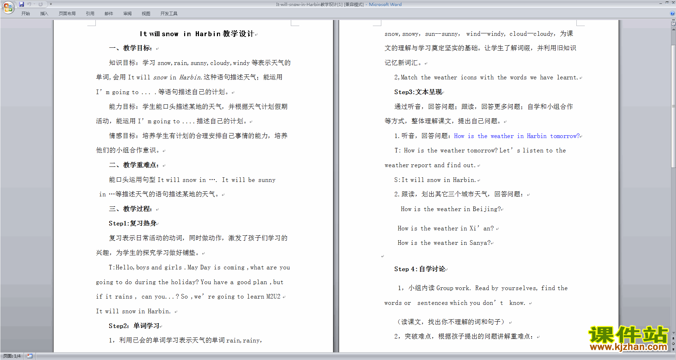Open the round Office button menu
676x360 pixels.
point(8,7)
